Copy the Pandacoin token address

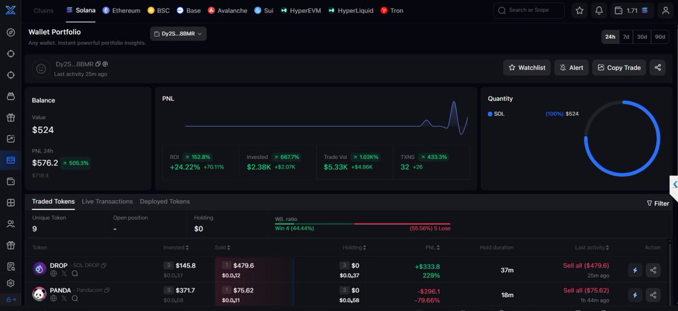click(x=107, y=290)
